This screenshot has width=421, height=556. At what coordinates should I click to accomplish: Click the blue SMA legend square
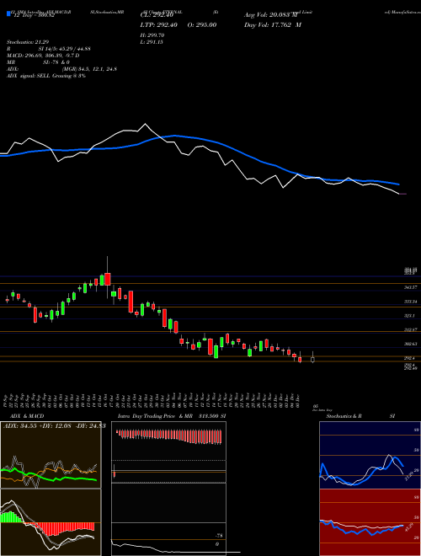pos(8,14)
